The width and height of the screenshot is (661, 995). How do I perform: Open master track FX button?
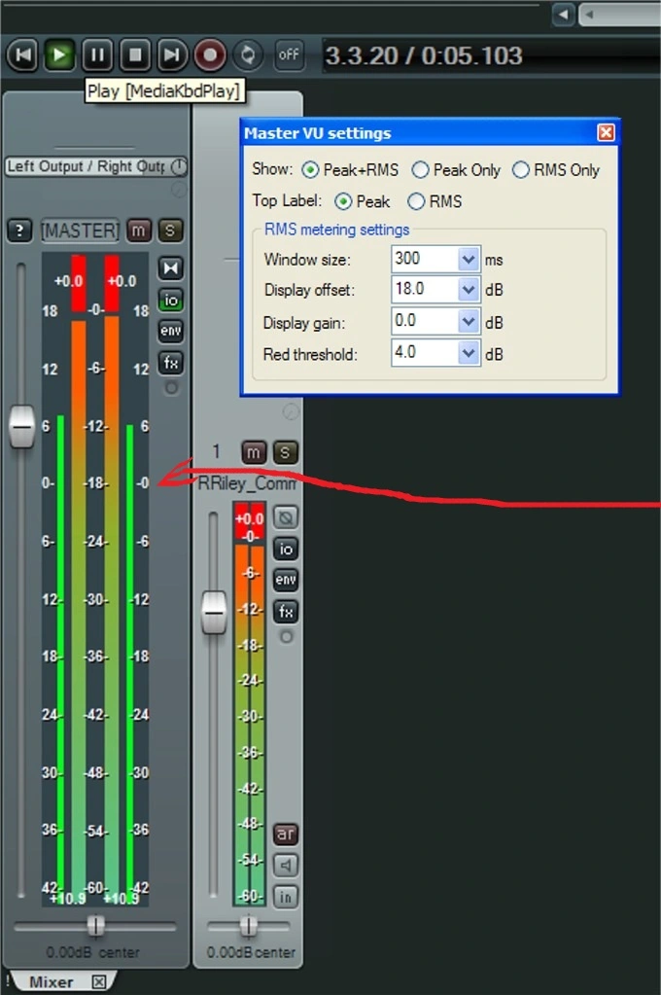(x=171, y=363)
